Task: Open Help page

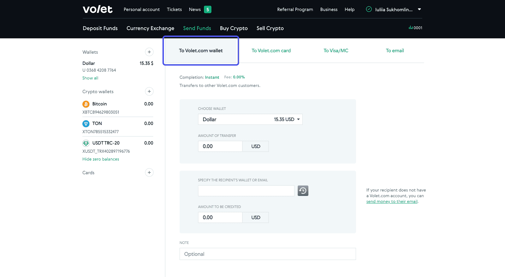Action: [x=350, y=9]
